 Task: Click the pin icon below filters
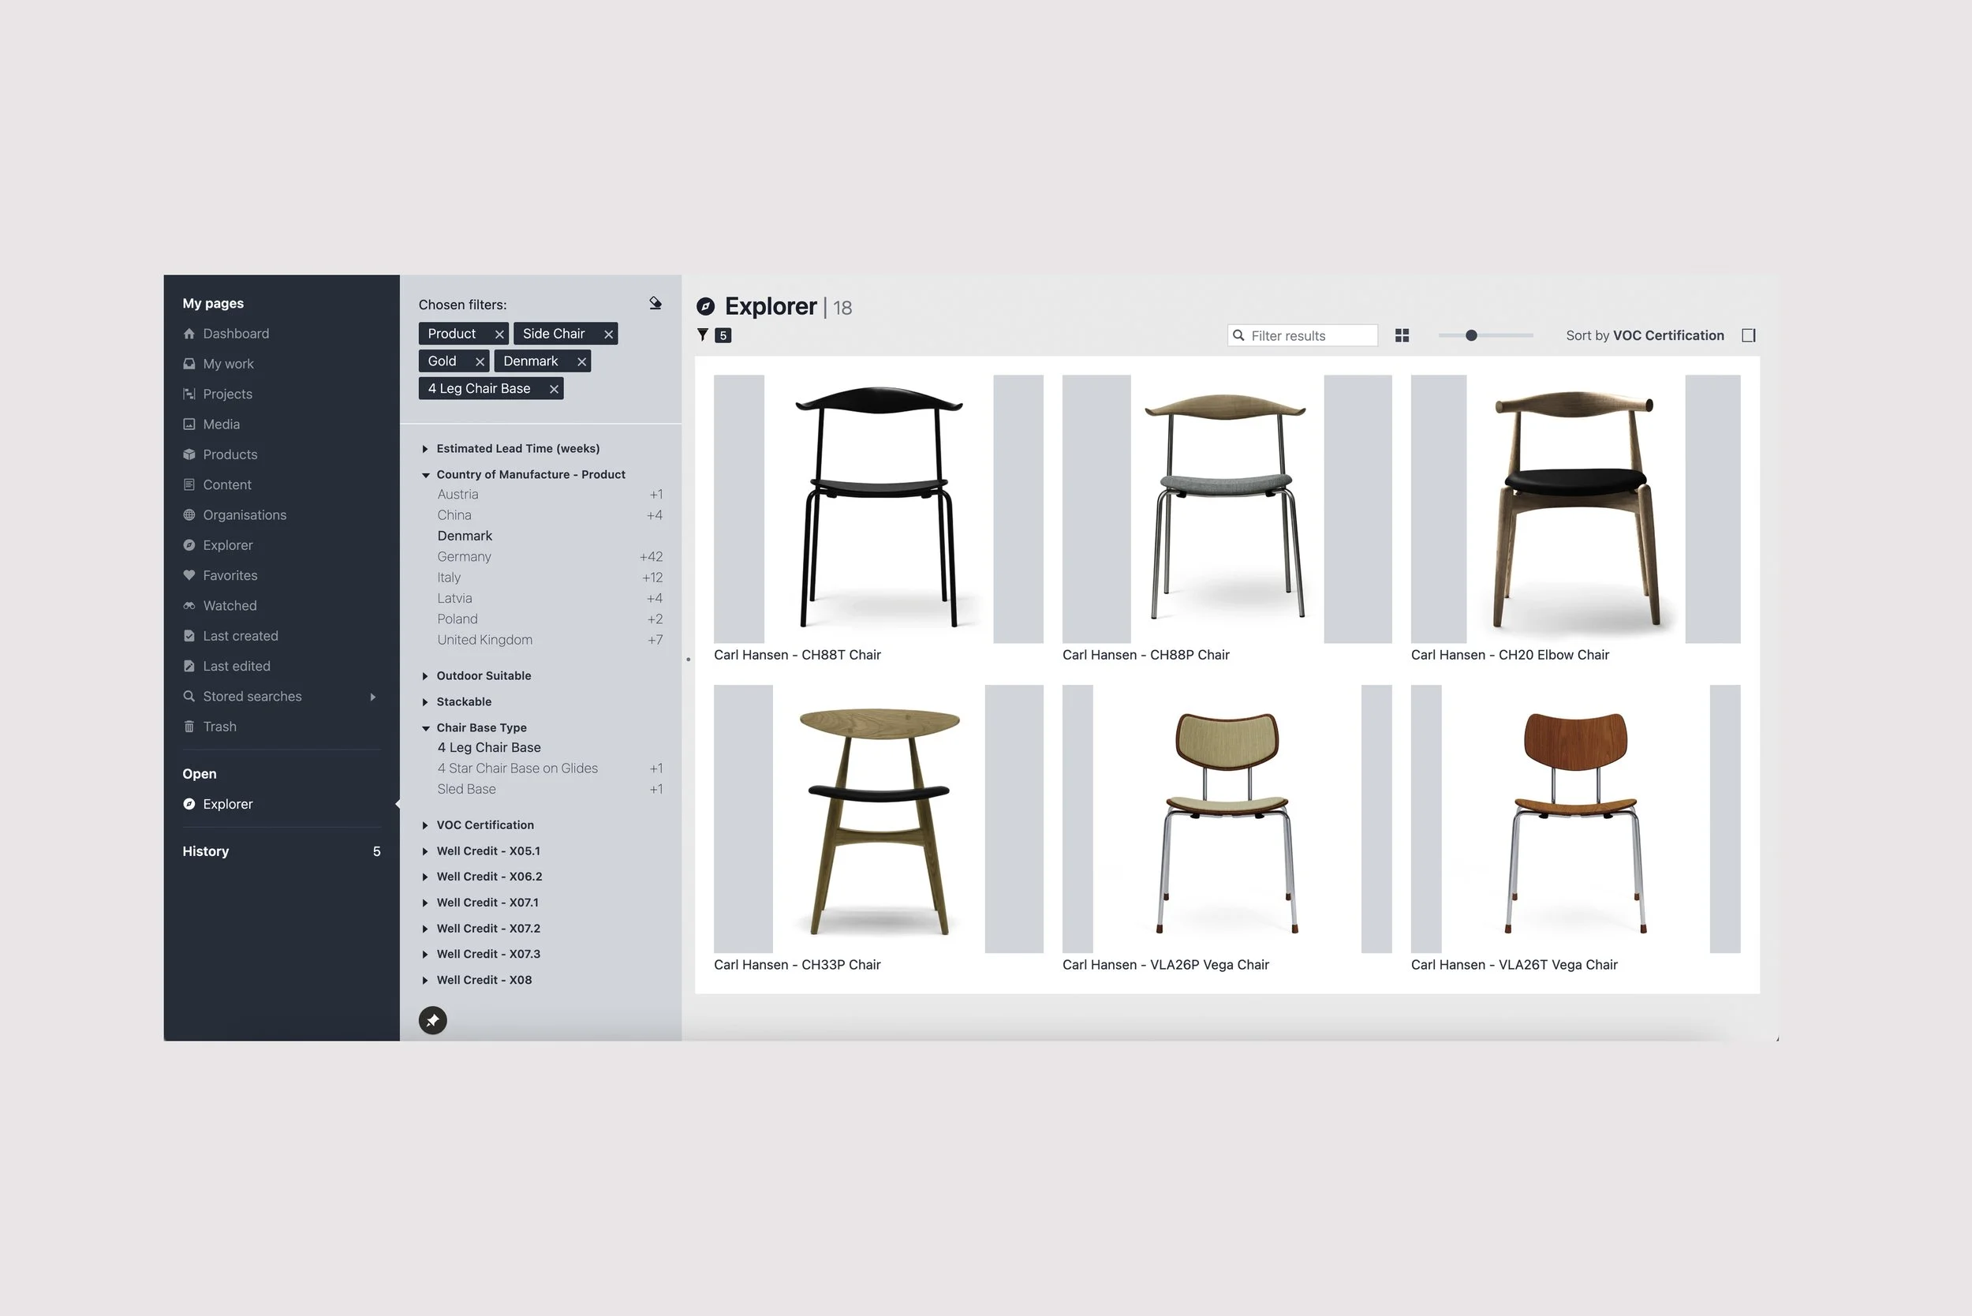click(x=433, y=1019)
